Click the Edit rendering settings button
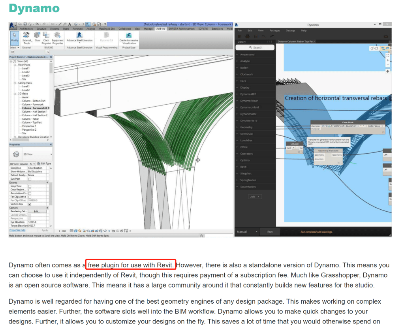This screenshot has height=327, width=404. click(37, 211)
